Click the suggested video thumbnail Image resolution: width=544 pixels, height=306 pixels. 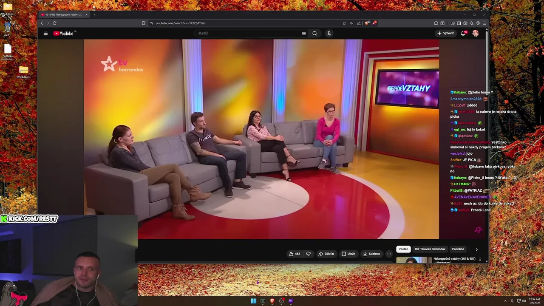point(414,260)
